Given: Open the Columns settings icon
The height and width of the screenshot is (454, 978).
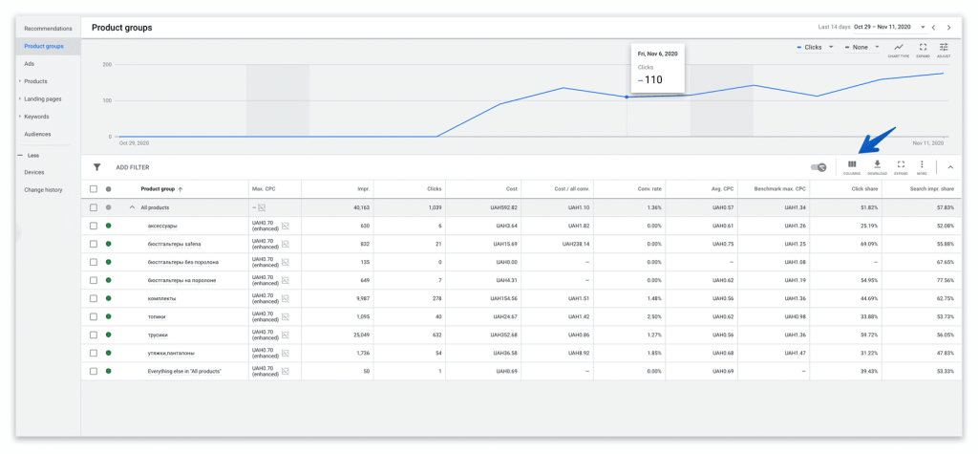Looking at the screenshot, I should click(x=852, y=166).
